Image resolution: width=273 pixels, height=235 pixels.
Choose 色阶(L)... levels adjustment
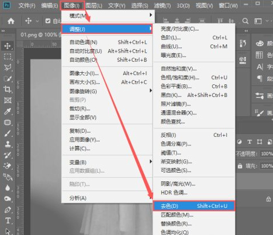(194, 38)
